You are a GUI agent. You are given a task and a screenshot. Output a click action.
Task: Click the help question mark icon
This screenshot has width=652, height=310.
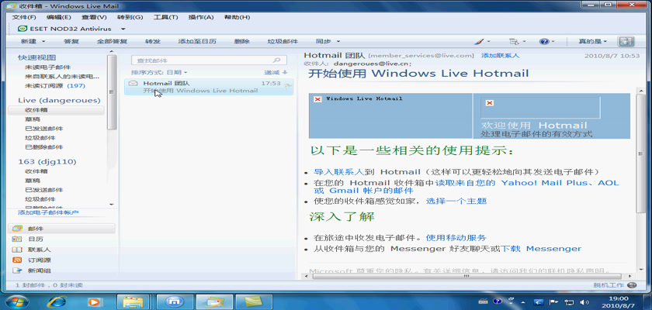click(543, 41)
